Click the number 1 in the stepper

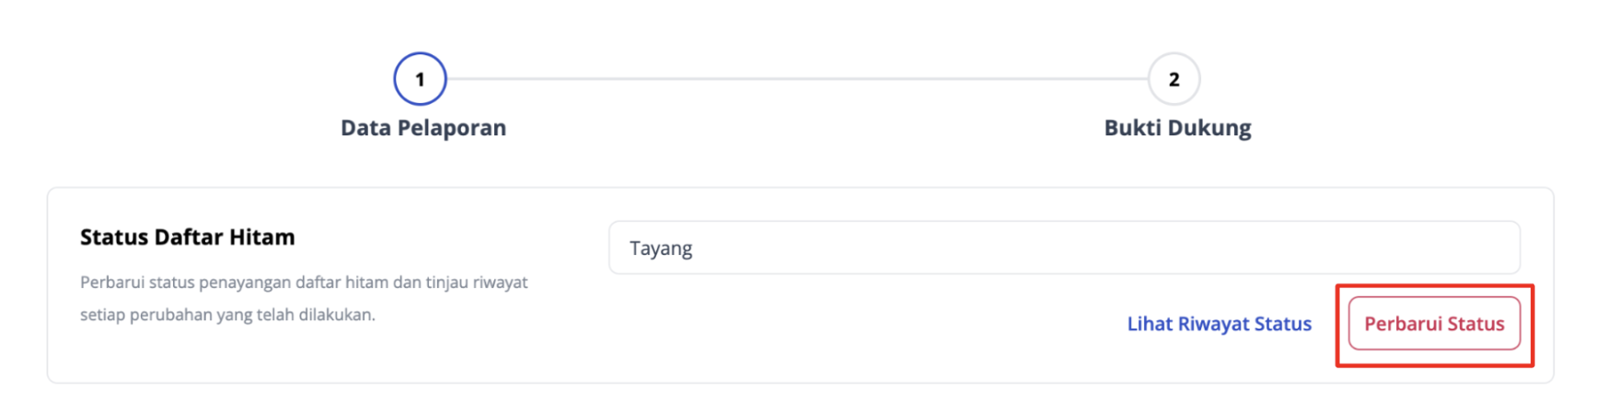(x=420, y=80)
